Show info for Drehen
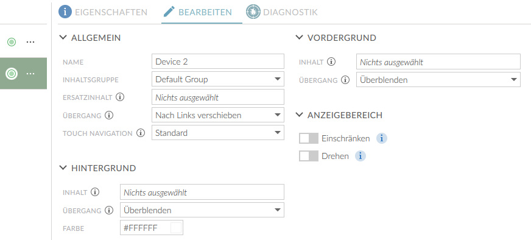Screen dimensions: 531x240 coord(360,156)
